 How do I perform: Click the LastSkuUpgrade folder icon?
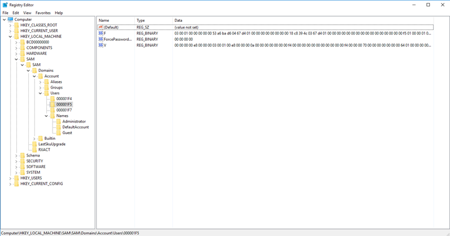[x=35, y=144]
